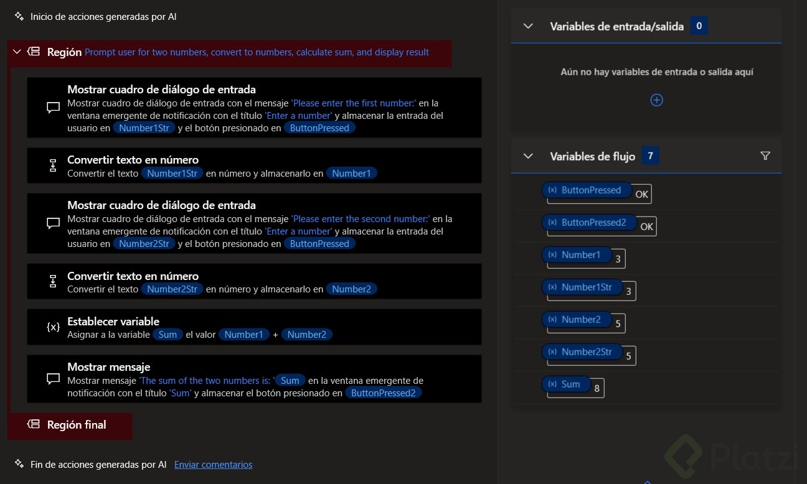The width and height of the screenshot is (807, 484).
Task: Select the Mostrar mensaje action title
Action: (109, 367)
